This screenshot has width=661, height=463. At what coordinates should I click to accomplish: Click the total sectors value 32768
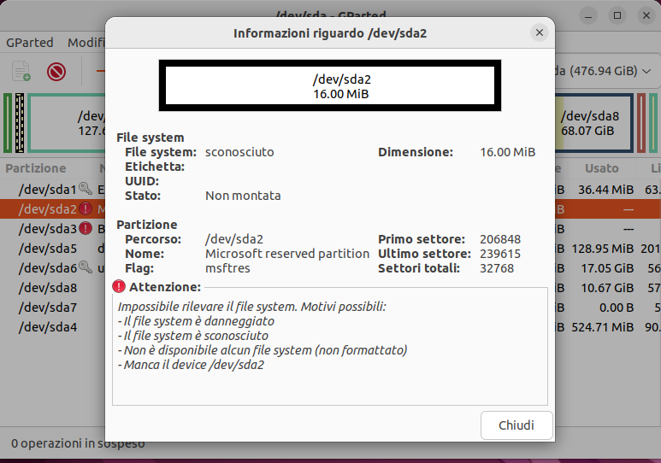tap(497, 268)
